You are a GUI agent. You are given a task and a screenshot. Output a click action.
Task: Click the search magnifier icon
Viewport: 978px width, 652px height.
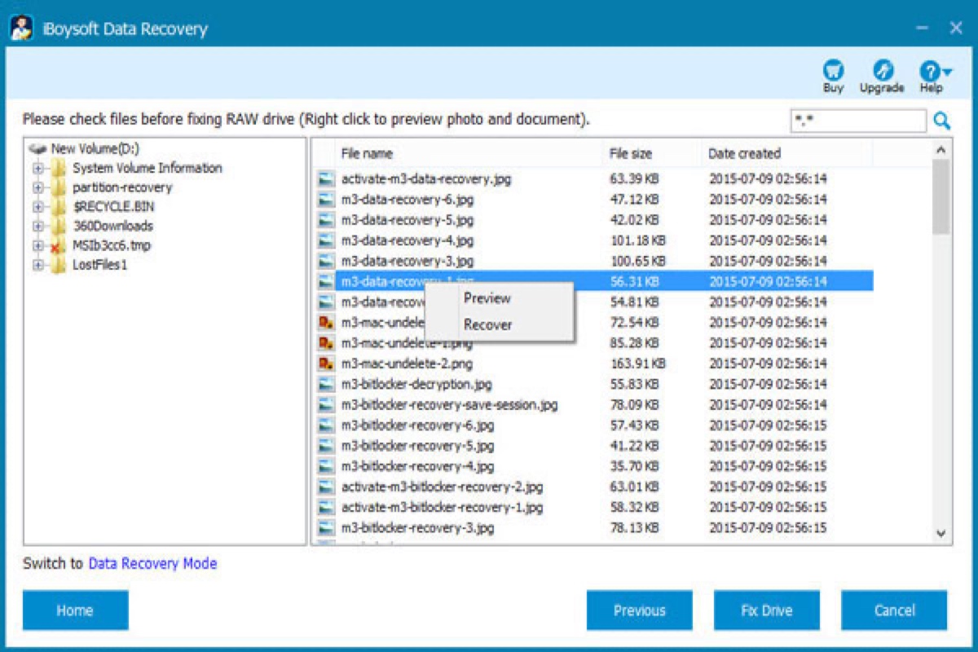tap(941, 121)
